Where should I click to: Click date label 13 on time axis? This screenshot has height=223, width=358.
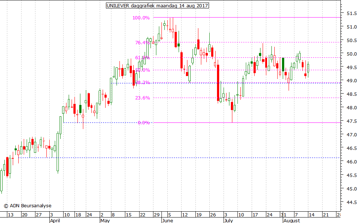coord(11,215)
